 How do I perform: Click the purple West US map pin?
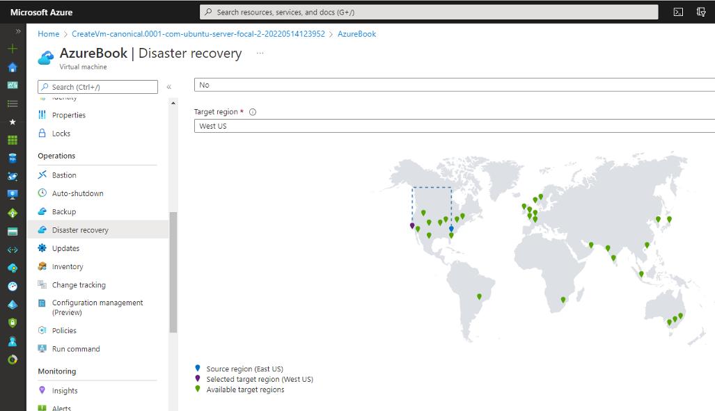point(412,225)
